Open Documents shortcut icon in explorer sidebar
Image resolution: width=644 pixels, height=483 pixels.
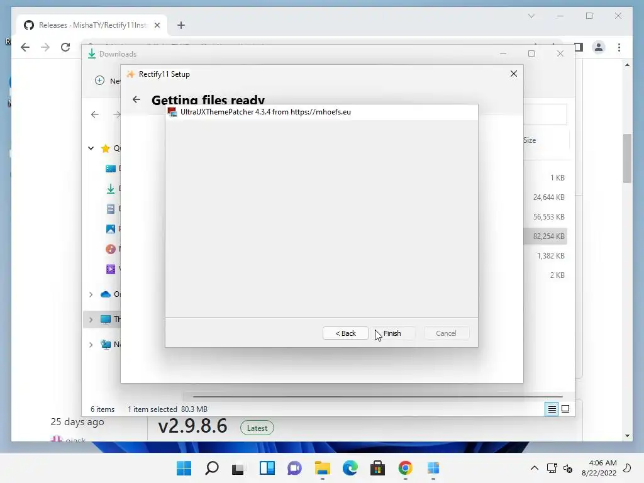tap(111, 209)
